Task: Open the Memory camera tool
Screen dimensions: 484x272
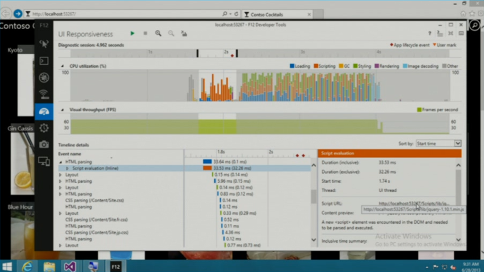Action: click(44, 144)
